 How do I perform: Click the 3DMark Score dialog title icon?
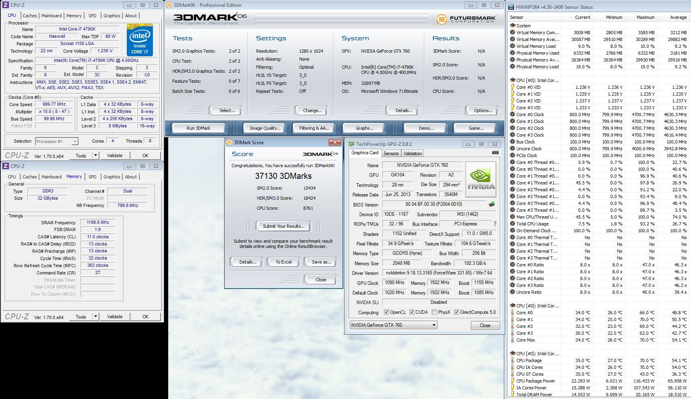point(229,142)
